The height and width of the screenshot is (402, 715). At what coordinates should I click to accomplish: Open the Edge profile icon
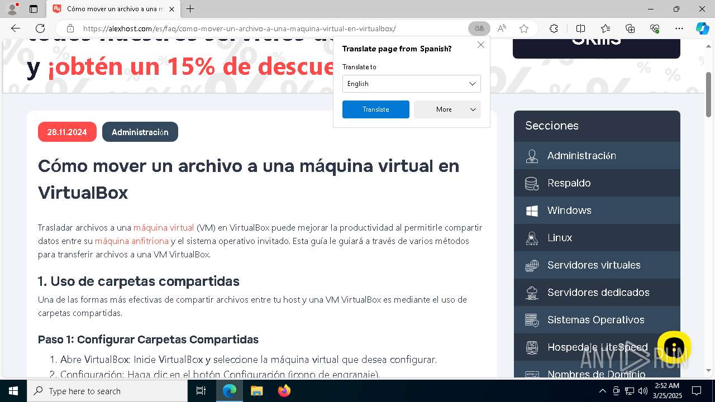[12, 9]
